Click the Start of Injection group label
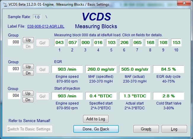 67,89
